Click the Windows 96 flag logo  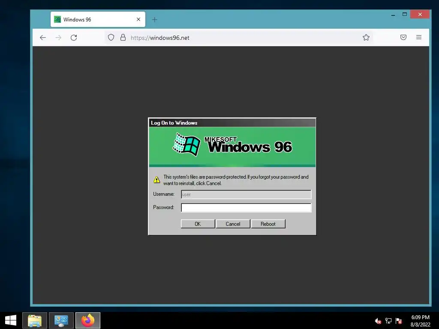[x=186, y=145]
